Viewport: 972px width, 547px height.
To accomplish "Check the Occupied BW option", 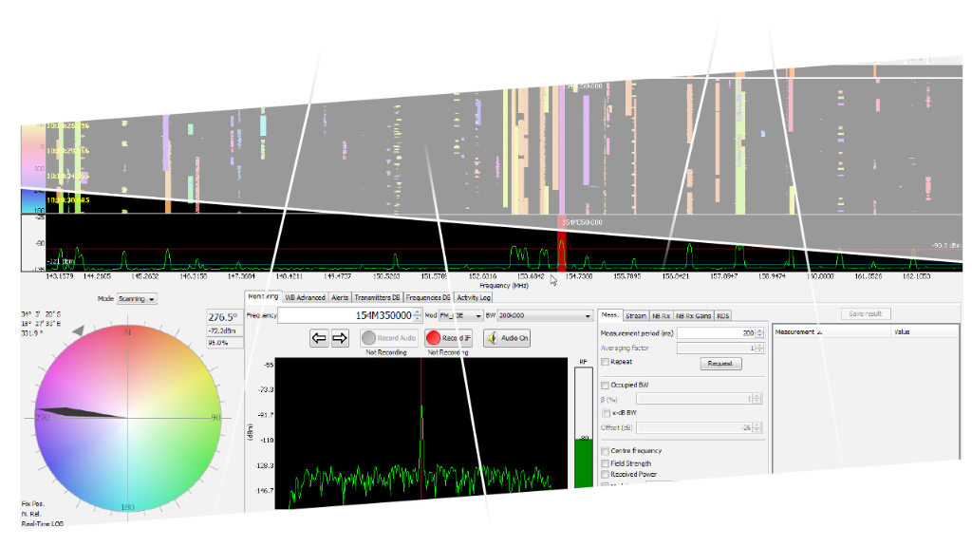I will [x=606, y=385].
